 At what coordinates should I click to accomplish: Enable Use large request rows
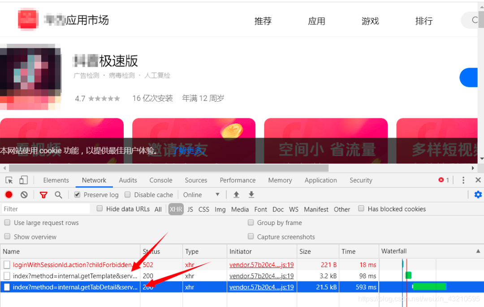[x=8, y=222]
